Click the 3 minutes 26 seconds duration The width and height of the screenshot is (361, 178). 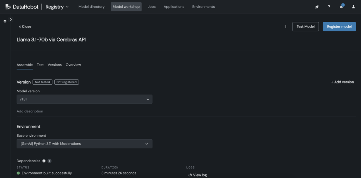tap(119, 173)
